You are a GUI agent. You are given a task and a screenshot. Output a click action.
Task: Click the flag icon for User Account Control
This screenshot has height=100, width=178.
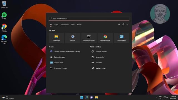[51, 51]
